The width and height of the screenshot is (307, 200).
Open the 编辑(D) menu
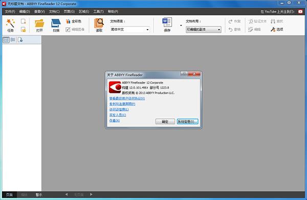click(x=25, y=12)
